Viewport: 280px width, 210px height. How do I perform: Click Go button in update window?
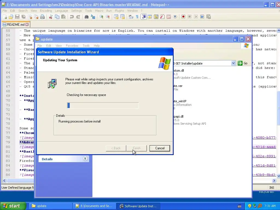(243, 63)
